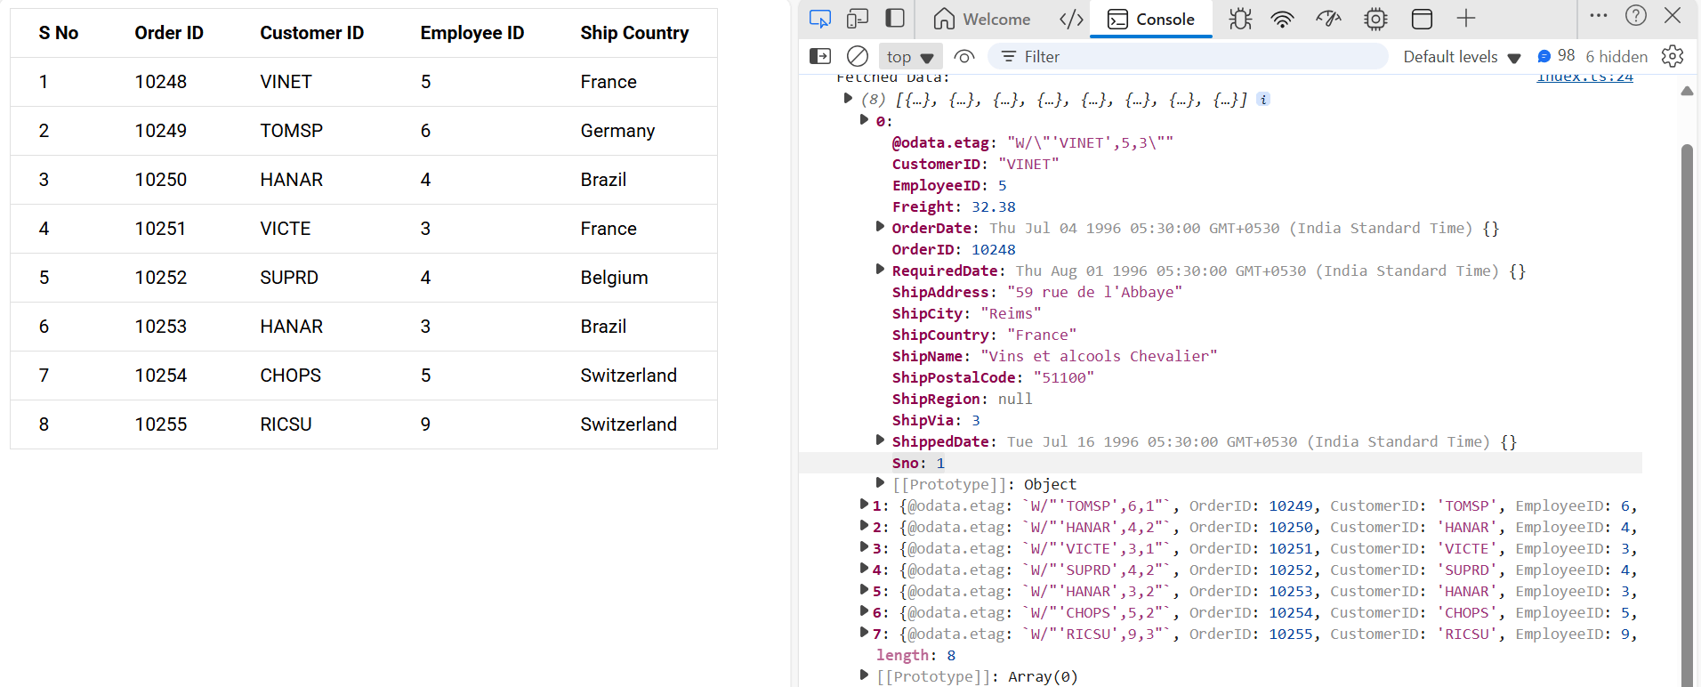Open the Elements panel code icon
The image size is (1701, 687).
click(x=1071, y=19)
